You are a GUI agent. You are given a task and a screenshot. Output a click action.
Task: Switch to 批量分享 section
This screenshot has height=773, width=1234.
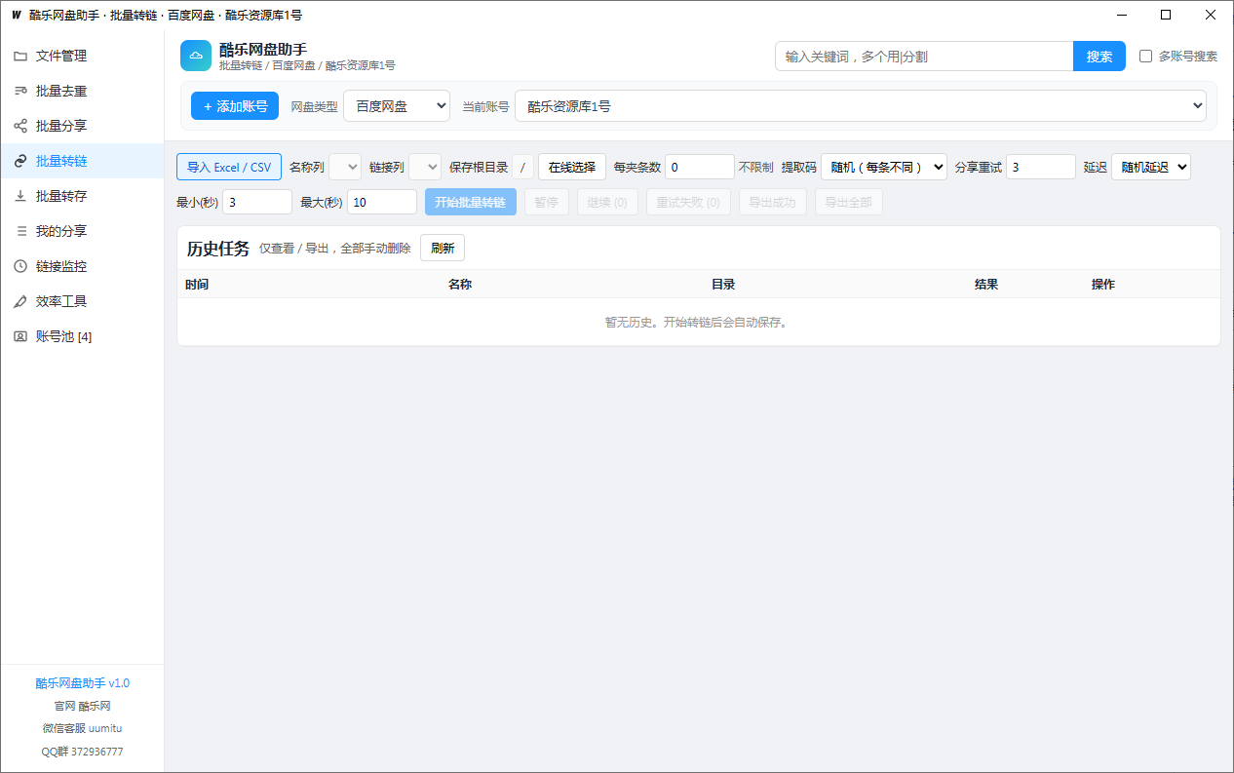click(82, 126)
